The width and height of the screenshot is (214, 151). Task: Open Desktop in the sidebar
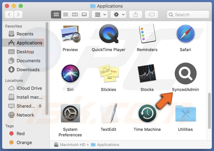click(x=23, y=52)
